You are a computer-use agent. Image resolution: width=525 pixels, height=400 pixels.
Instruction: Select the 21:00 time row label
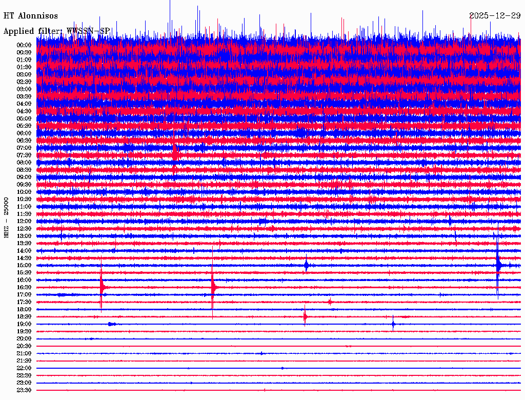tap(24, 354)
